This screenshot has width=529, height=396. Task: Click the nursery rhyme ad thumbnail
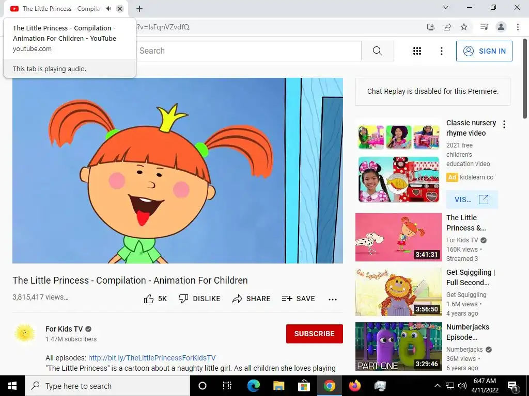[398, 163]
